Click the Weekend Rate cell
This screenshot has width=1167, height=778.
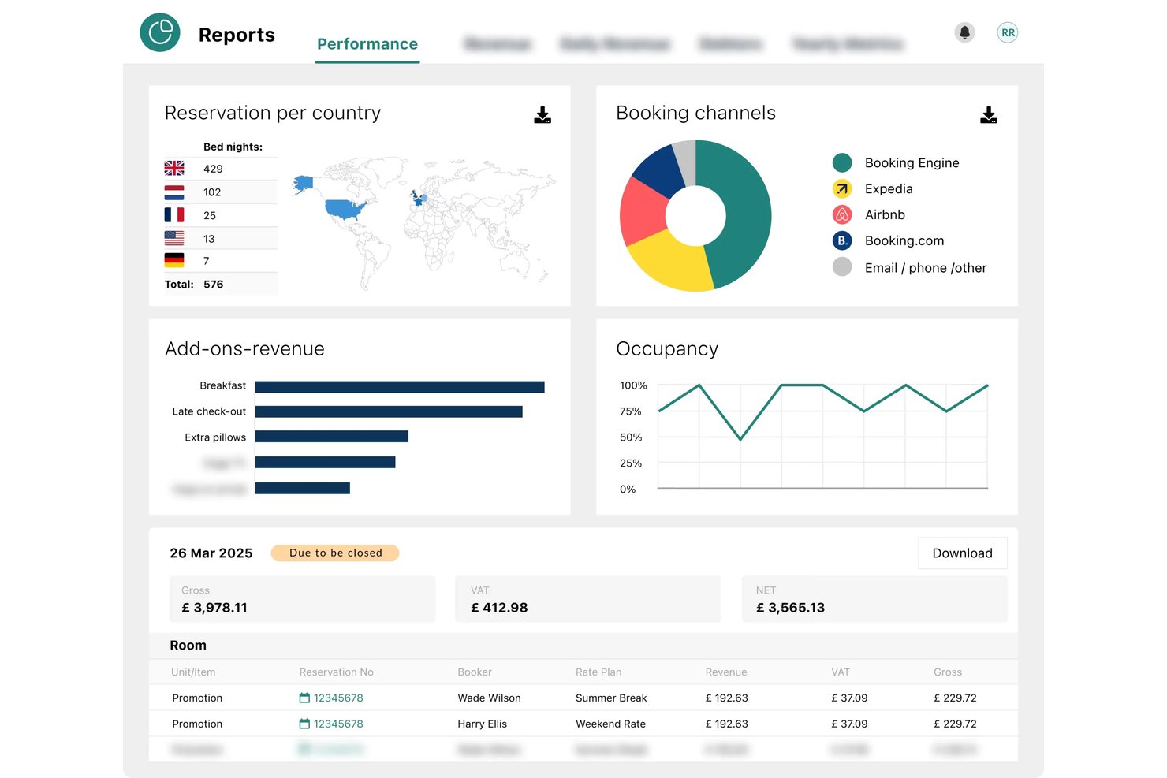coord(610,724)
